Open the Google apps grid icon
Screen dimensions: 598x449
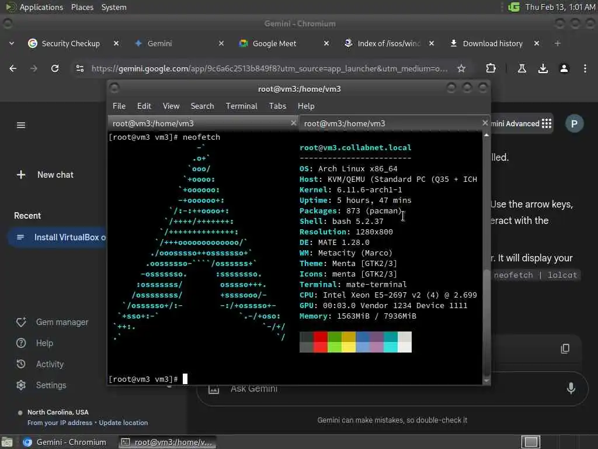pos(547,123)
